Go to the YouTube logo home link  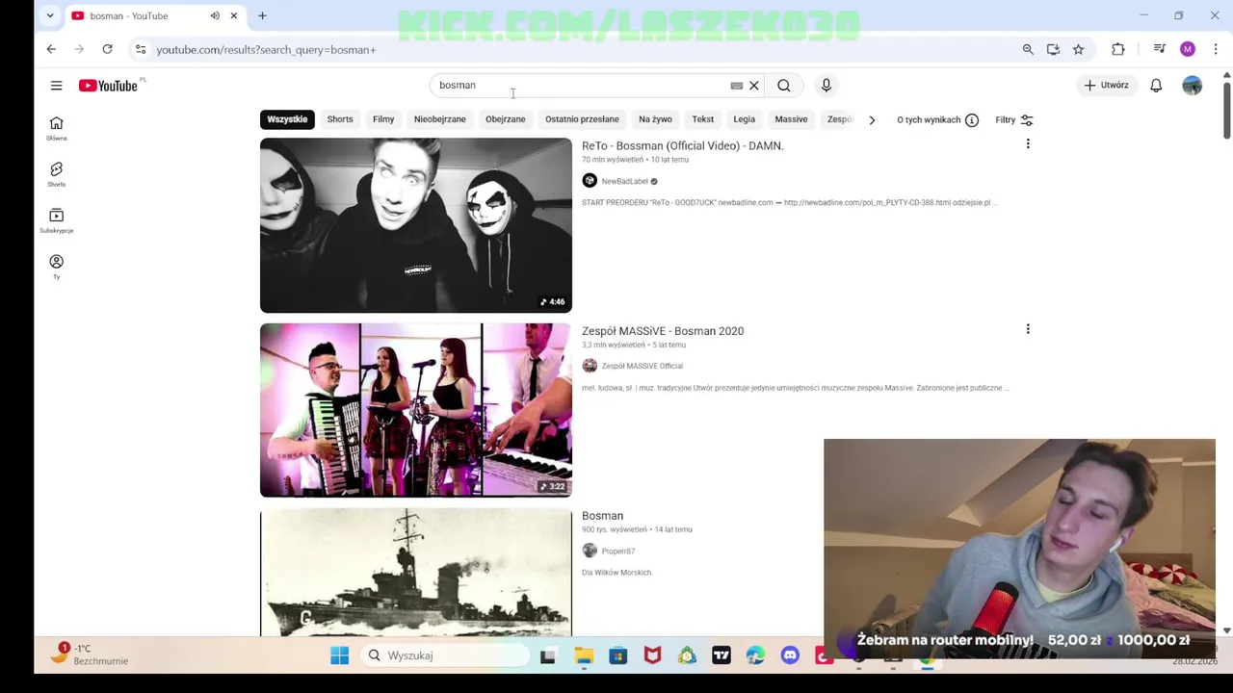tap(109, 86)
